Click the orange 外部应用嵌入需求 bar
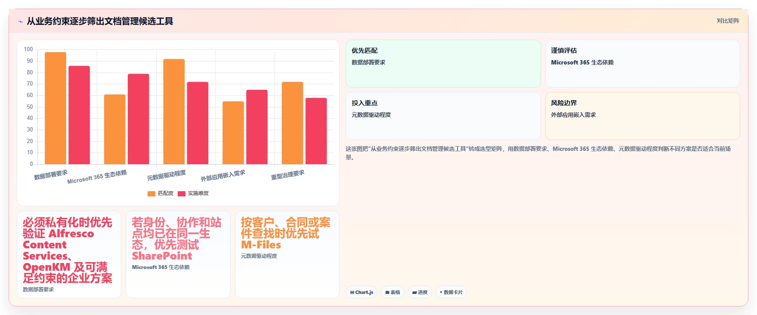Image resolution: width=757 pixels, height=315 pixels. click(233, 133)
